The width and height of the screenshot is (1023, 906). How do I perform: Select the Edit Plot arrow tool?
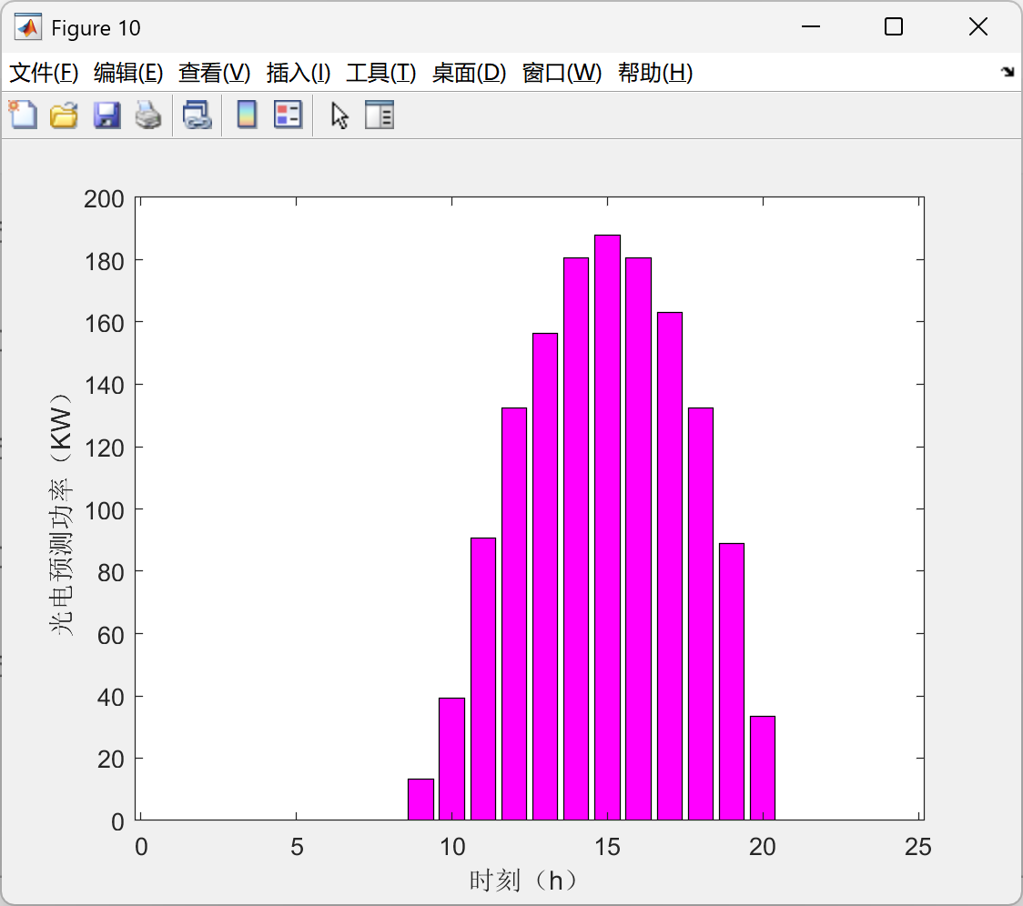pyautogui.click(x=339, y=116)
